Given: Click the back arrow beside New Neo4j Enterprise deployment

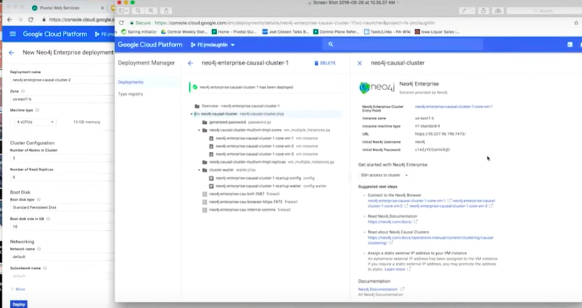Looking at the screenshot, I should tap(11, 53).
